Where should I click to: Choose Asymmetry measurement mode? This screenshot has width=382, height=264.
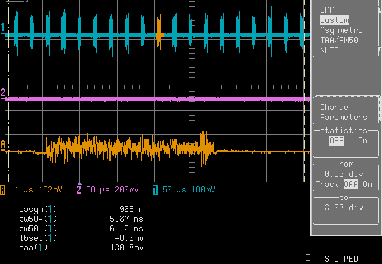[x=341, y=30]
